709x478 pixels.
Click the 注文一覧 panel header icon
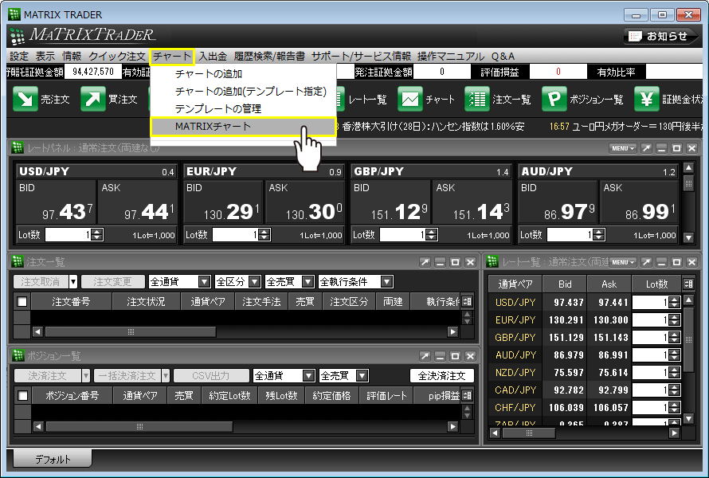pos(18,261)
